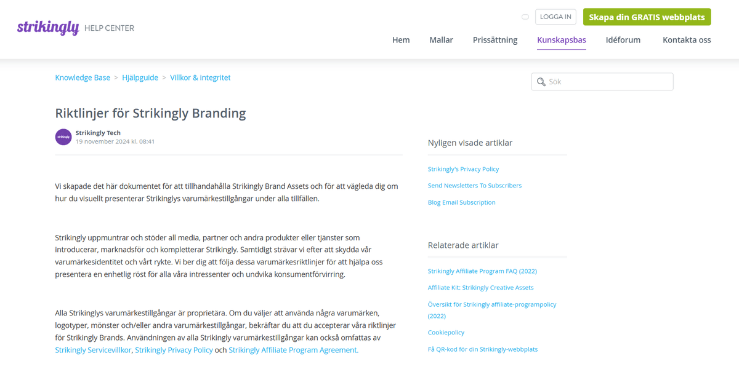Open Villkor & integritet breadcrumb
Screen dimensions: 739x372
200,77
